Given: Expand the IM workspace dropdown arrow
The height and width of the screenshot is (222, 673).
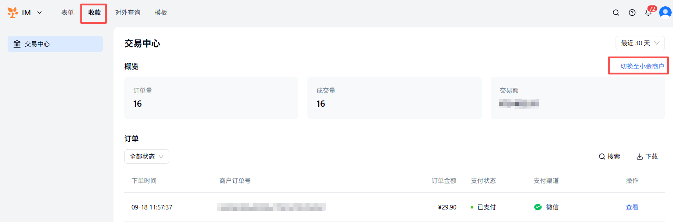Looking at the screenshot, I should click(39, 13).
